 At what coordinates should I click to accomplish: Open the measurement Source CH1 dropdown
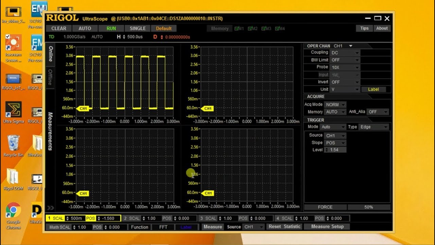[254, 227]
